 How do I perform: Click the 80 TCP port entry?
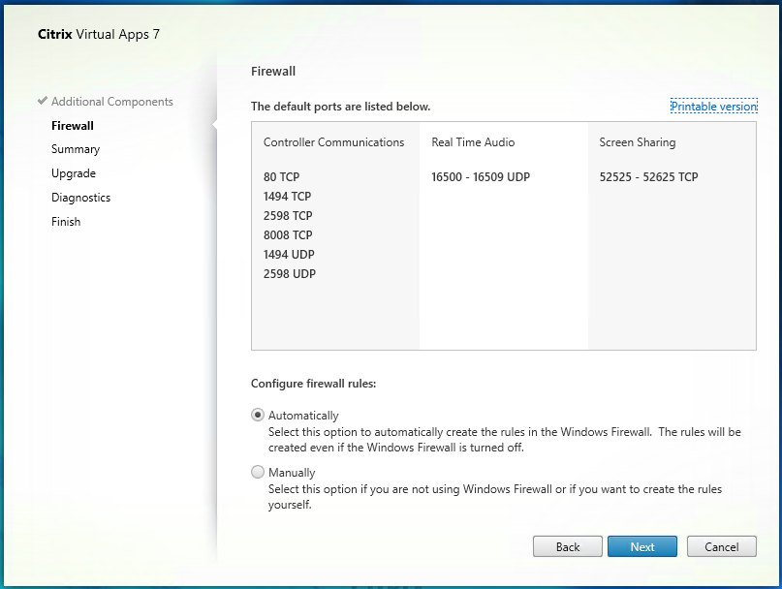[x=281, y=177]
